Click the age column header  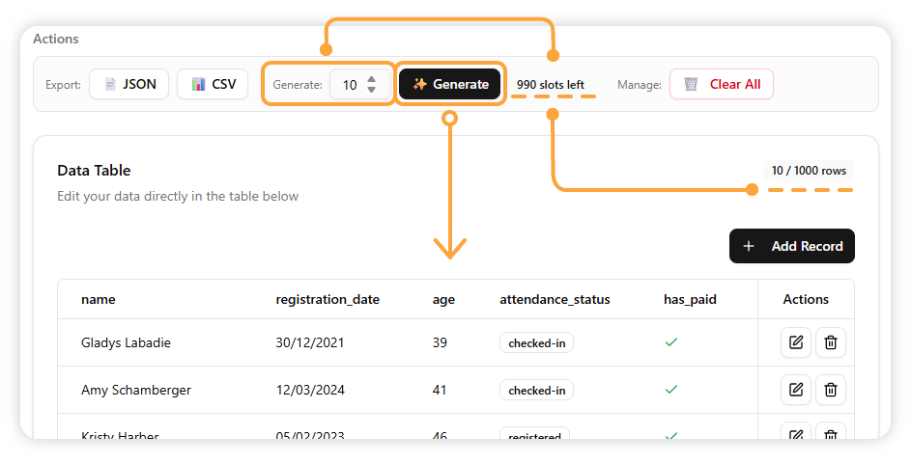(x=443, y=299)
